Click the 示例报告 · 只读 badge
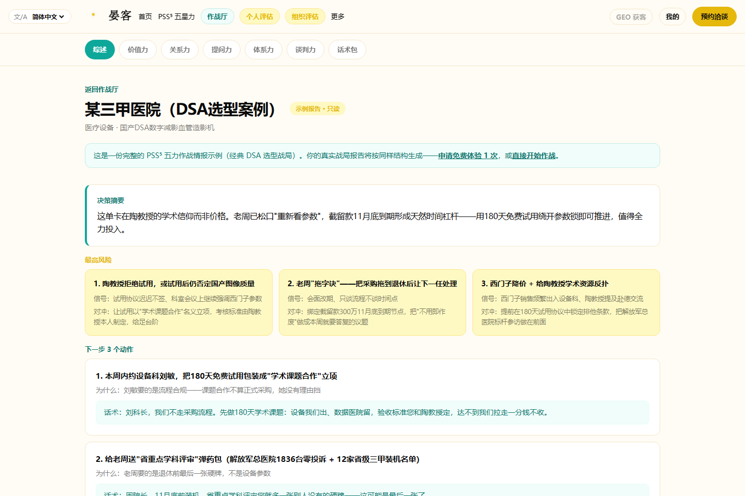Screen dimensions: 745x496 (318, 109)
